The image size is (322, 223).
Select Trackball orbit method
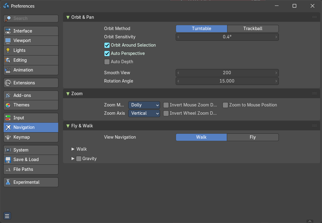pyautogui.click(x=253, y=29)
